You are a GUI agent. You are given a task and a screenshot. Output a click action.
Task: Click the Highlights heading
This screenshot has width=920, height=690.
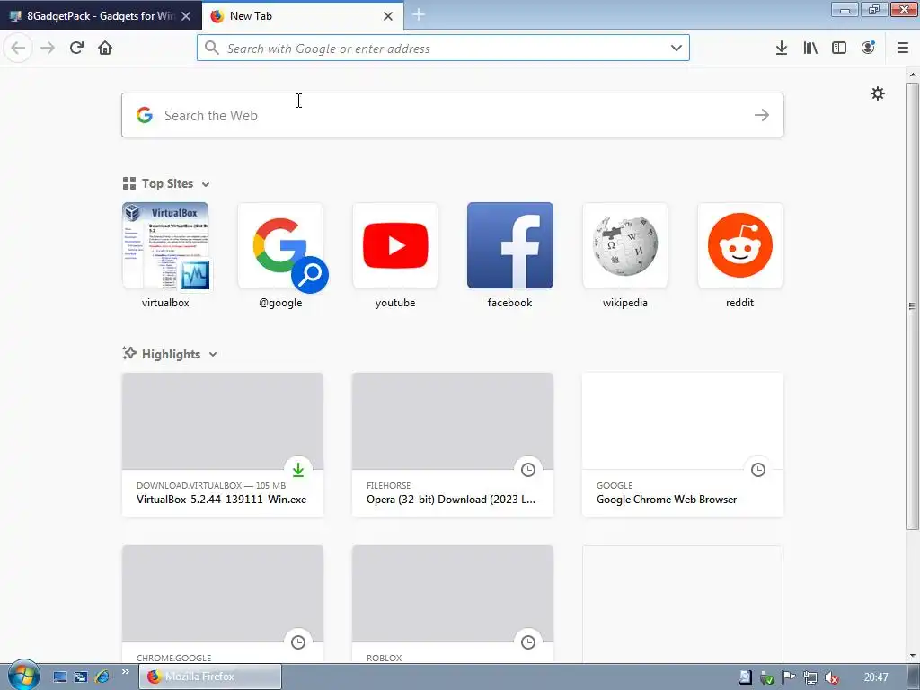pyautogui.click(x=171, y=354)
